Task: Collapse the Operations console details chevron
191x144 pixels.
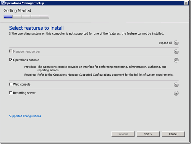Action: 176,60
